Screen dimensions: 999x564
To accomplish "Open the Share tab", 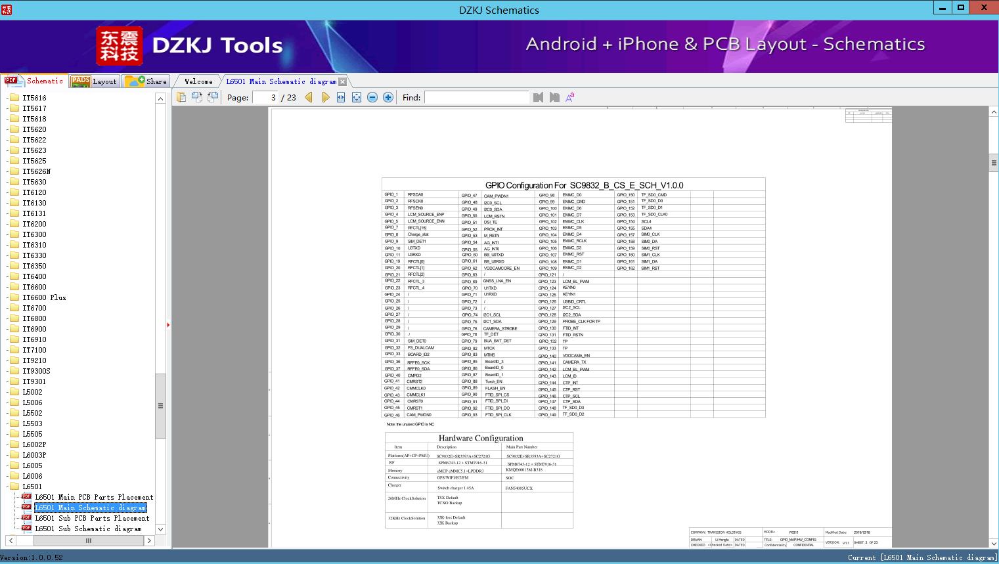I will tap(146, 81).
